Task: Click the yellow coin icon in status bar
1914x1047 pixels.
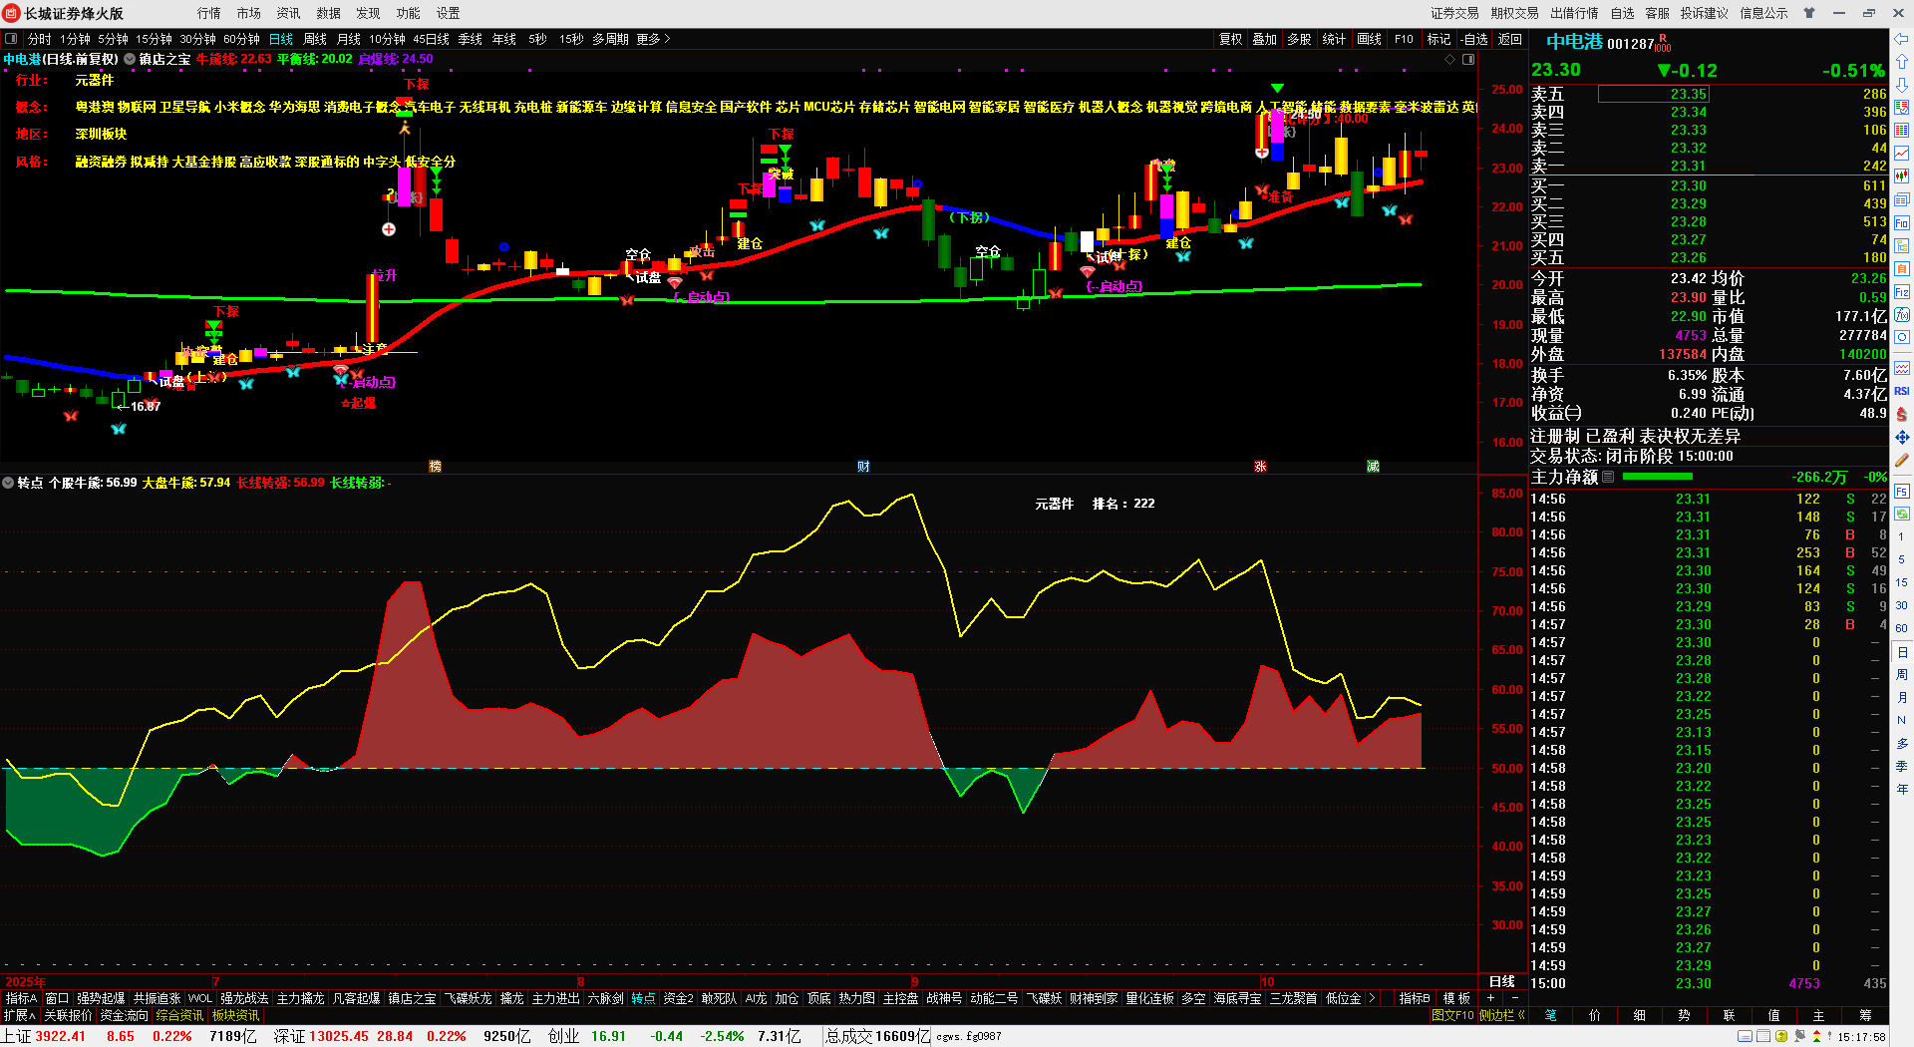Action: 1781,1036
